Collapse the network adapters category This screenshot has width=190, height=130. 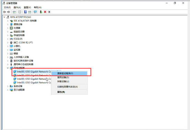coord(8,68)
